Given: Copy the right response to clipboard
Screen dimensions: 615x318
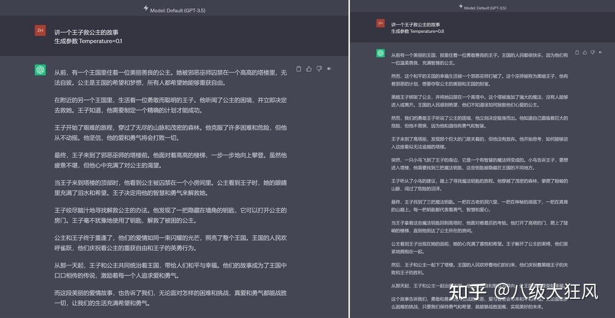Looking at the screenshot, I should click(x=577, y=52).
